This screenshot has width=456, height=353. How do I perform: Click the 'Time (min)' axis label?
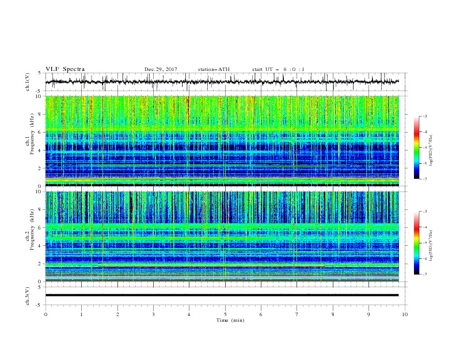coord(230,320)
